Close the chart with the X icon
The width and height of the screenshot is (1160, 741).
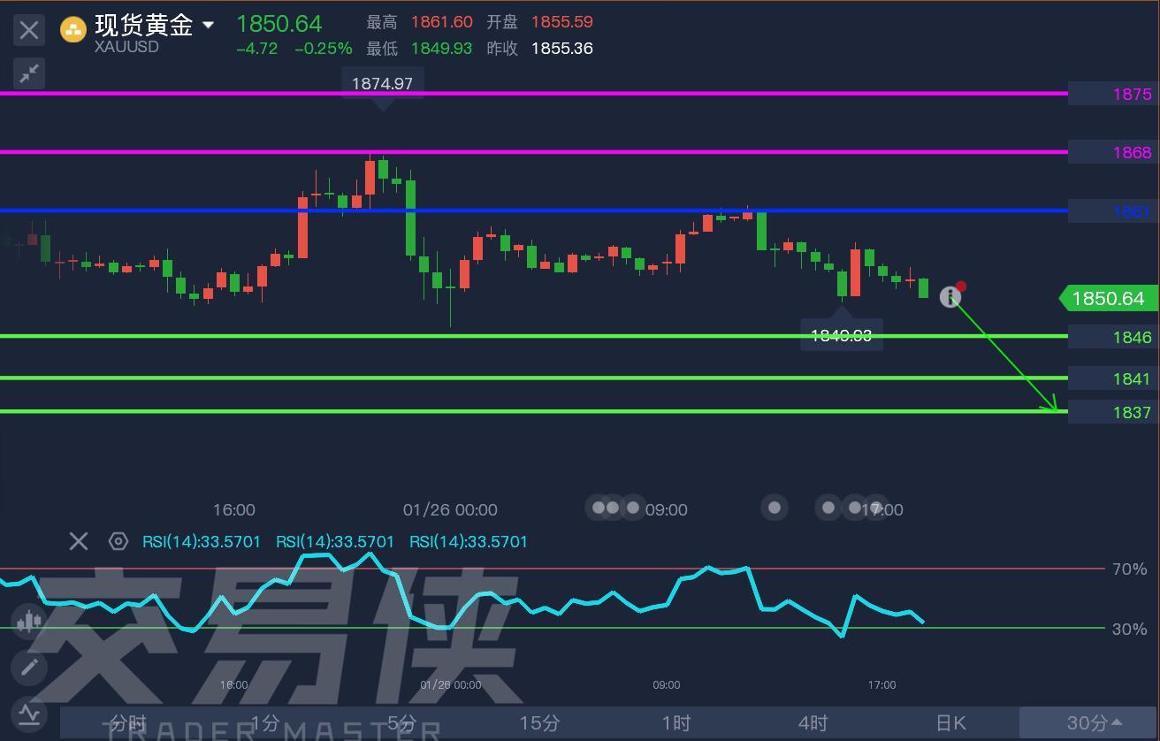point(29,29)
